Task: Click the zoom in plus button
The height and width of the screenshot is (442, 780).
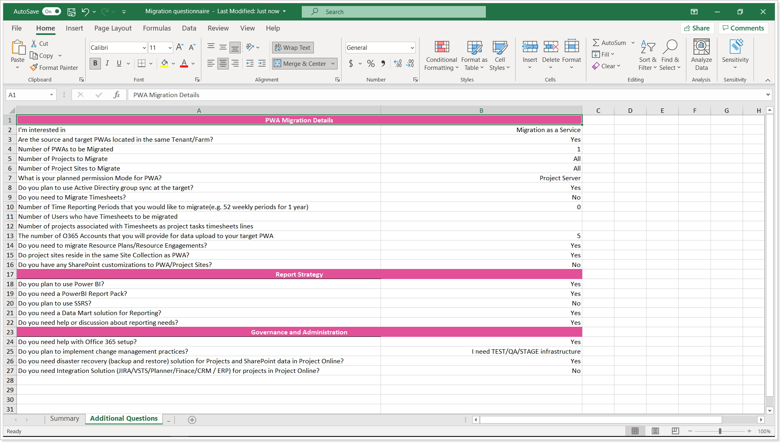Action: click(x=749, y=431)
